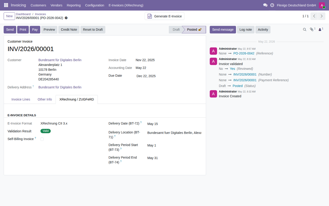Click the Delivery Location field value
The width and height of the screenshot is (329, 206).
point(174,133)
